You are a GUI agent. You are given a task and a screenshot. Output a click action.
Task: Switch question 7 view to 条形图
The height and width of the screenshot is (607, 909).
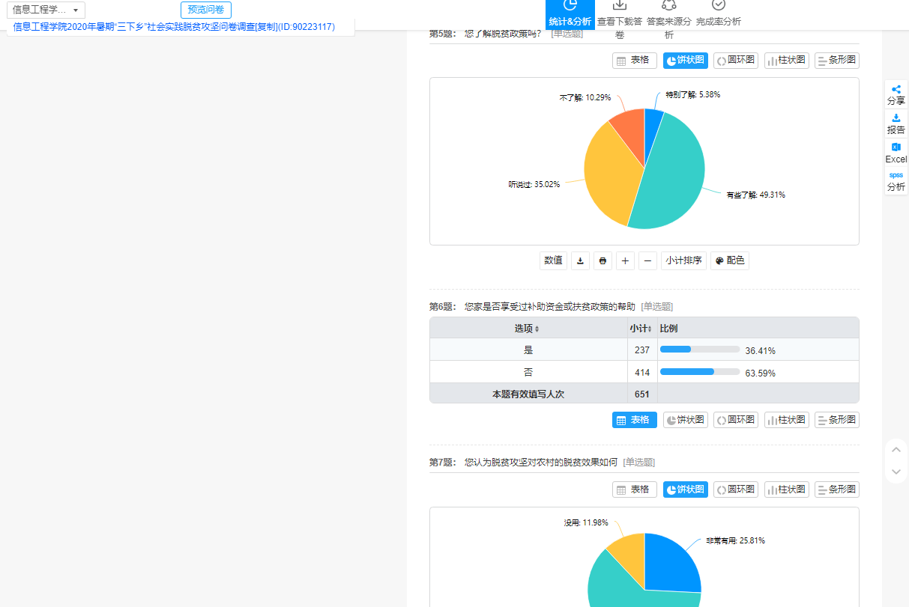[836, 489]
